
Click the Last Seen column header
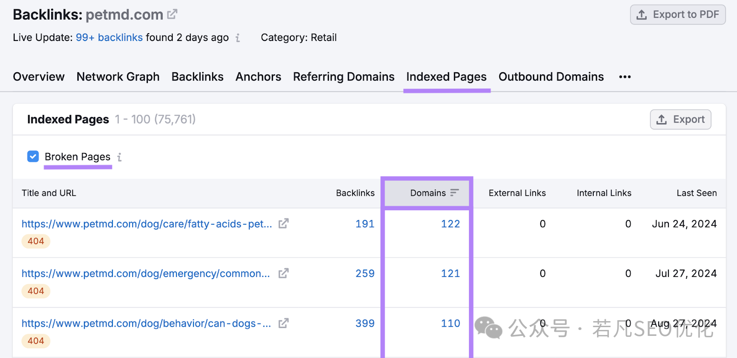pyautogui.click(x=696, y=193)
